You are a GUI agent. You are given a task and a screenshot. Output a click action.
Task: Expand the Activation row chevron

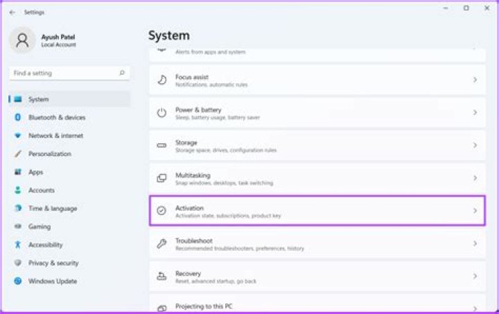[475, 211]
